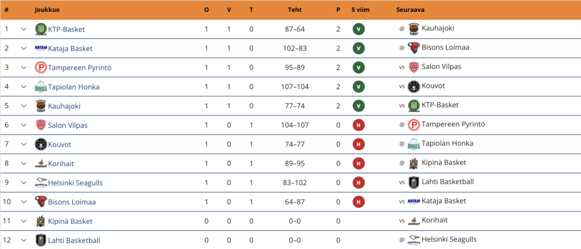Click the red H result badge for Korihait

pyautogui.click(x=358, y=163)
